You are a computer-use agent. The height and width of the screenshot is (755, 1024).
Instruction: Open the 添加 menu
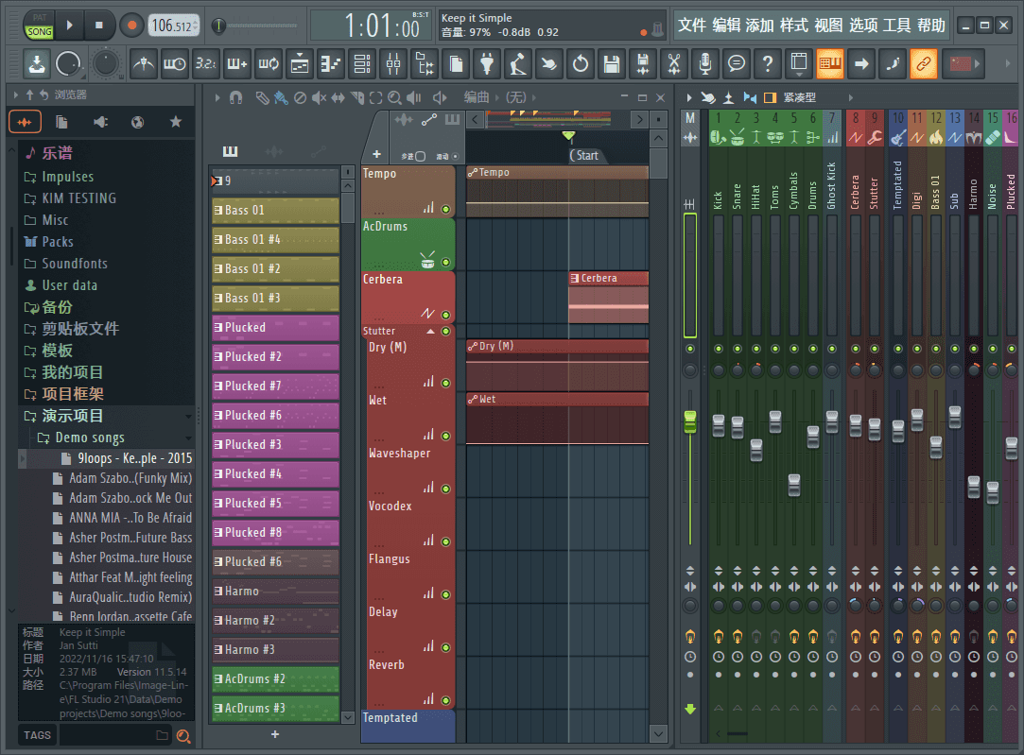tap(760, 26)
